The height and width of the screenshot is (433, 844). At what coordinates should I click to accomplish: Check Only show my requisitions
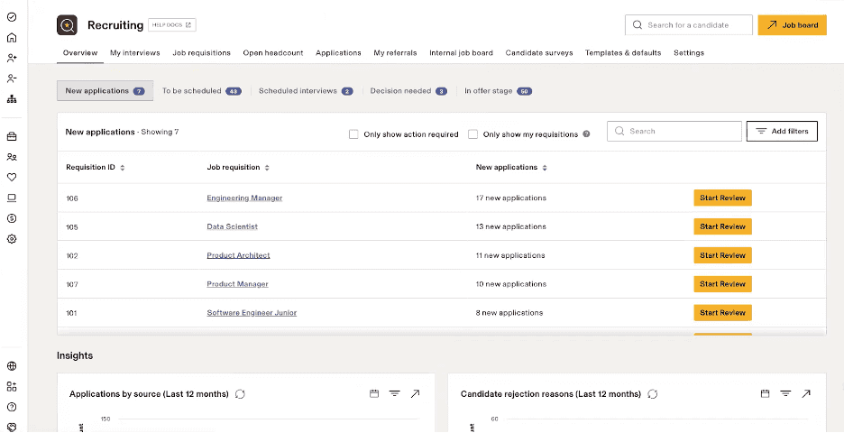point(472,134)
